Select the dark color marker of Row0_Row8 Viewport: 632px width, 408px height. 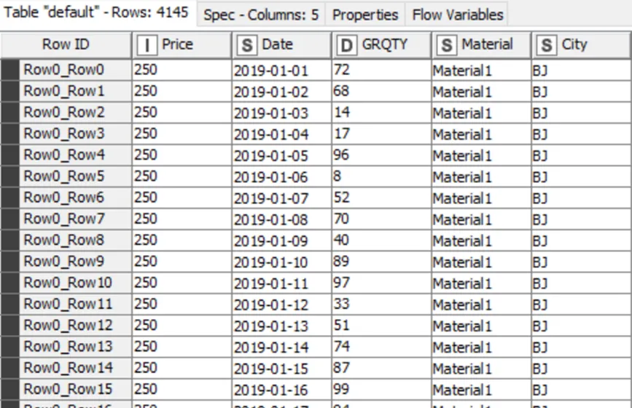point(10,240)
